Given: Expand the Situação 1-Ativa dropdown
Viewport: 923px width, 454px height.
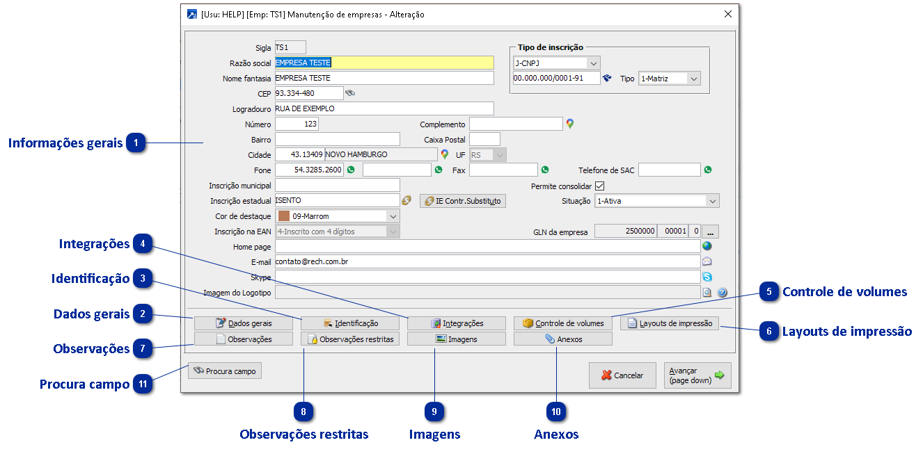Looking at the screenshot, I should pyautogui.click(x=711, y=201).
